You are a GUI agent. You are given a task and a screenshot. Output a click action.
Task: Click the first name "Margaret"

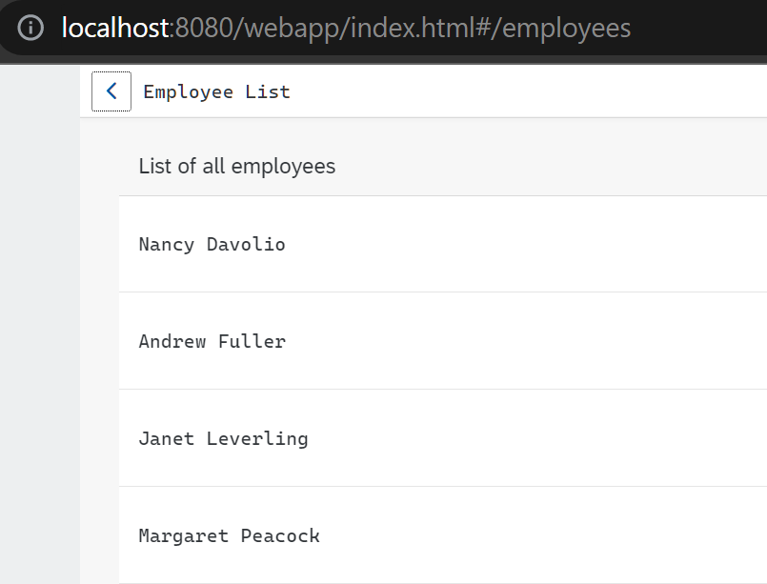tap(184, 535)
